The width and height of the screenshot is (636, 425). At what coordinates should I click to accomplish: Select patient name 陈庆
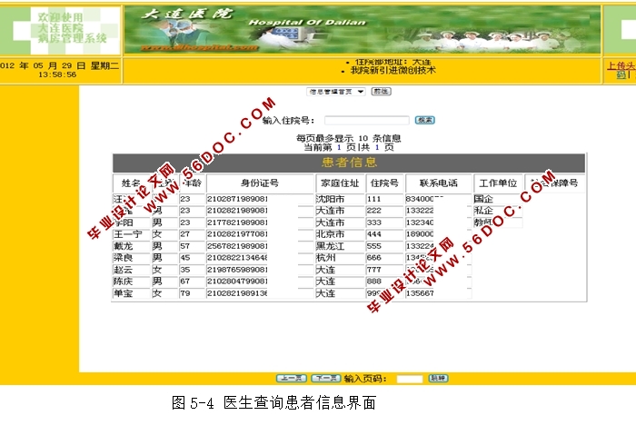pos(124,281)
